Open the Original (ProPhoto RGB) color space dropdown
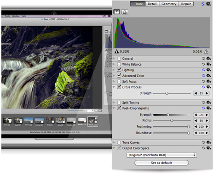 pyautogui.click(x=161, y=155)
